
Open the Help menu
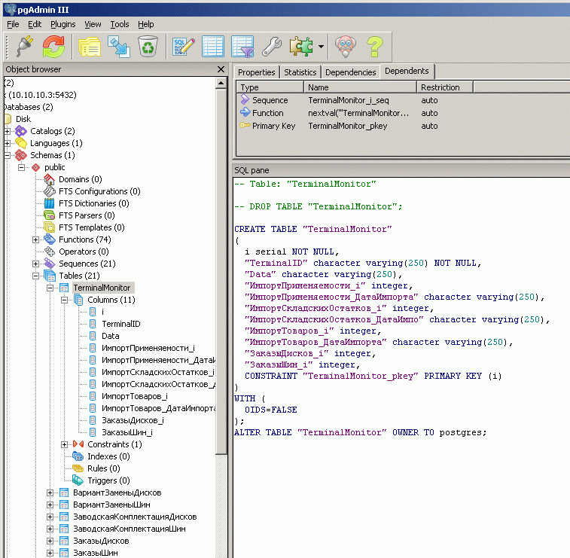(146, 24)
